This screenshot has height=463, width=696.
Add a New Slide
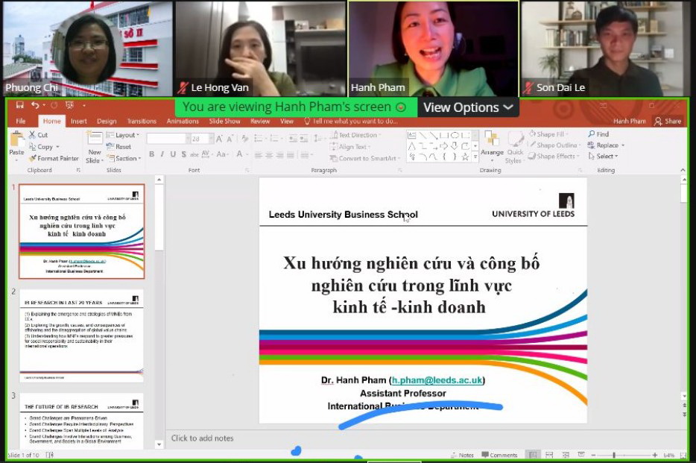tap(95, 148)
